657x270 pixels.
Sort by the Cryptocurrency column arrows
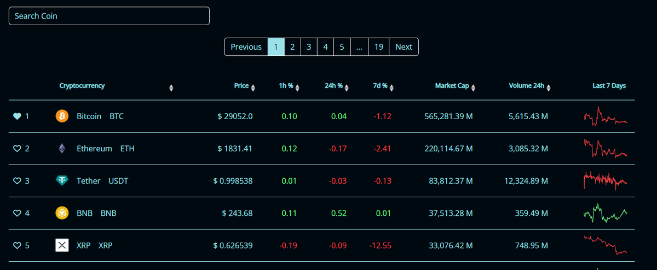coord(171,87)
